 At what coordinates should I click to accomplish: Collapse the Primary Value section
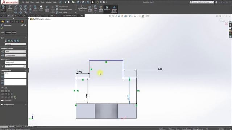coord(26,60)
